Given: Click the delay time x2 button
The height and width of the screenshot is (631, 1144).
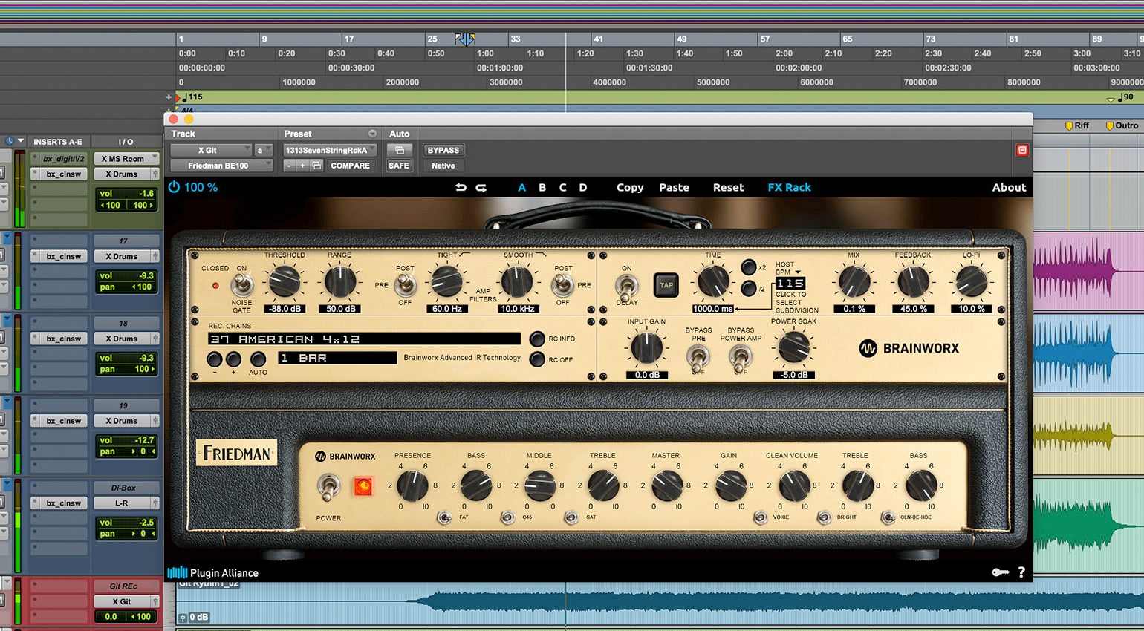Looking at the screenshot, I should point(749,267).
